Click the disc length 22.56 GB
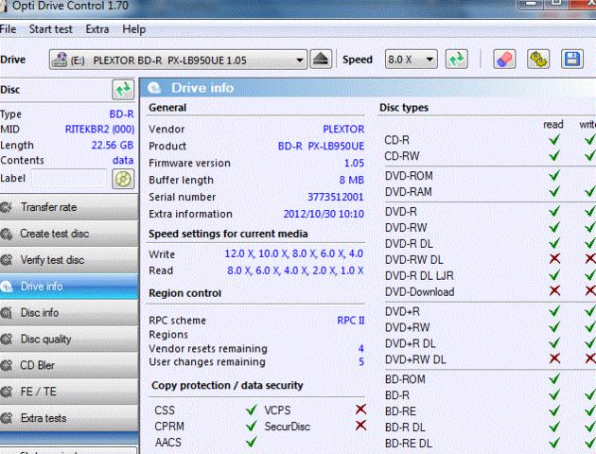This screenshot has width=596, height=454. pyautogui.click(x=113, y=145)
